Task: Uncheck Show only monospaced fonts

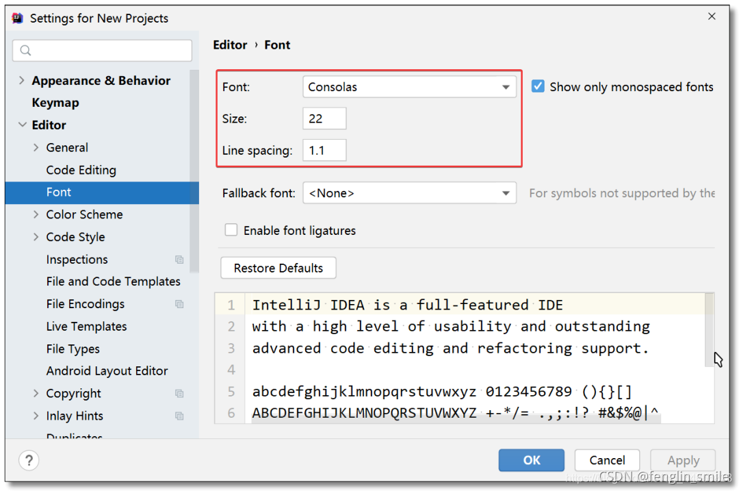Action: (538, 86)
